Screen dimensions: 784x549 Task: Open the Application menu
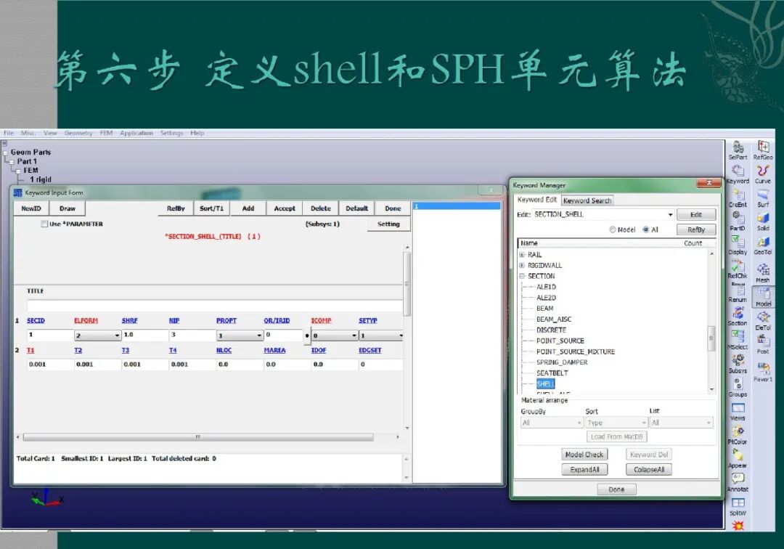(x=136, y=133)
